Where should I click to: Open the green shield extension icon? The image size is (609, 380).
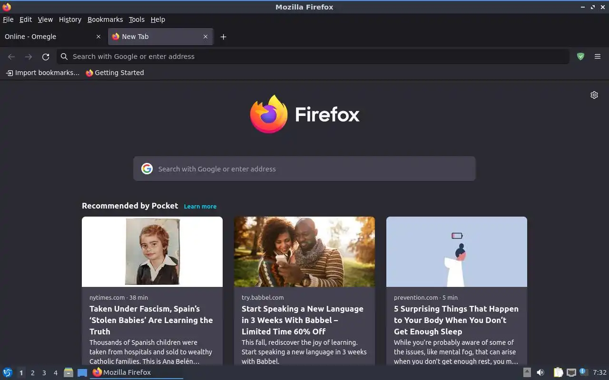click(x=580, y=57)
